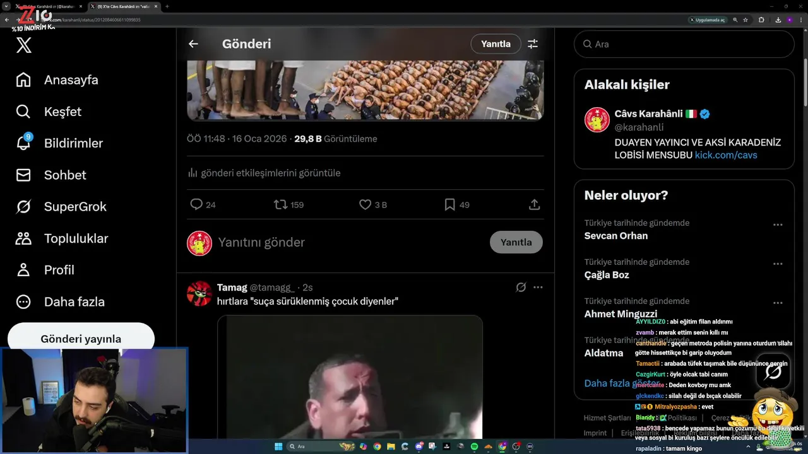Click Tamag's profile avatar
Screen dimensions: 808x454
pyautogui.click(x=199, y=293)
